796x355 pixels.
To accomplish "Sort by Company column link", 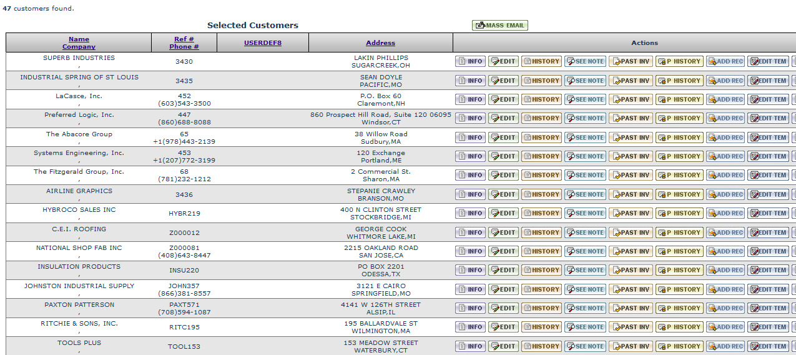I will (79, 47).
